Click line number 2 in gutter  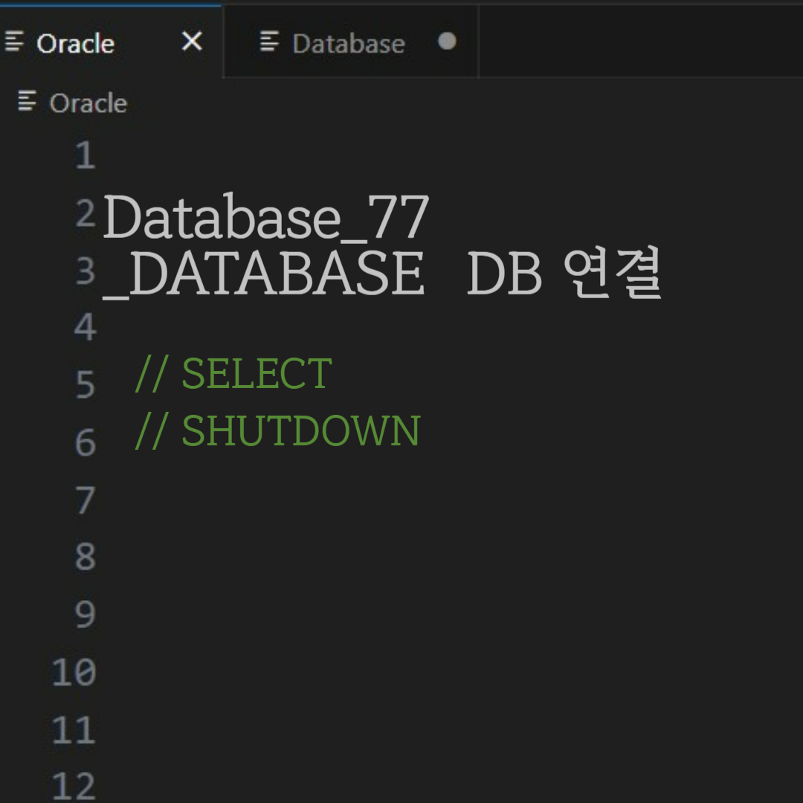point(85,213)
